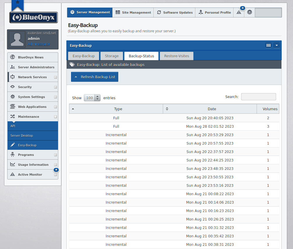Image resolution: width=293 pixels, height=249 pixels.
Task: Click the grid view icon in Easy-Backup header
Action: pyautogui.click(x=269, y=45)
